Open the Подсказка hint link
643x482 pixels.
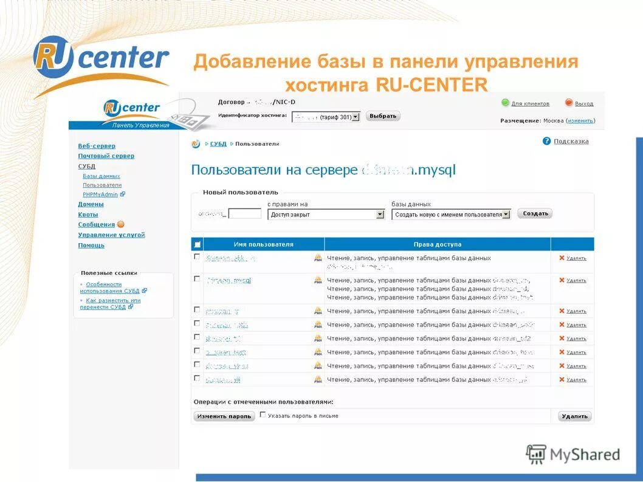[571, 141]
